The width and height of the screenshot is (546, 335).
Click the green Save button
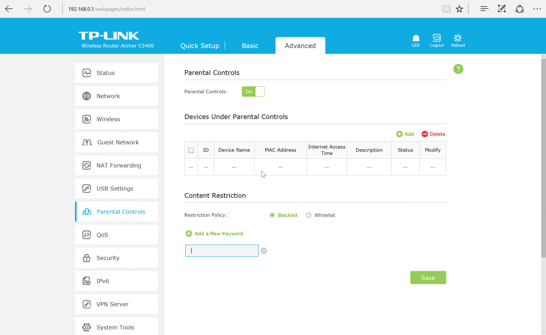428,278
